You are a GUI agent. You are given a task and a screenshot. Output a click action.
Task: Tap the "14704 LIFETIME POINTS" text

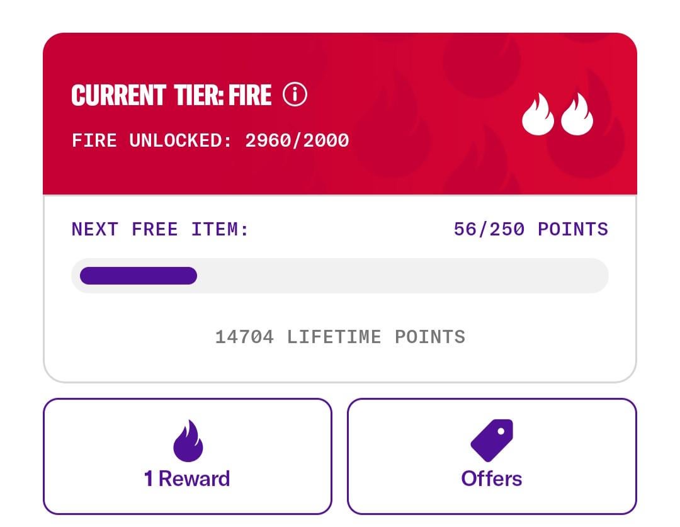[x=340, y=337]
